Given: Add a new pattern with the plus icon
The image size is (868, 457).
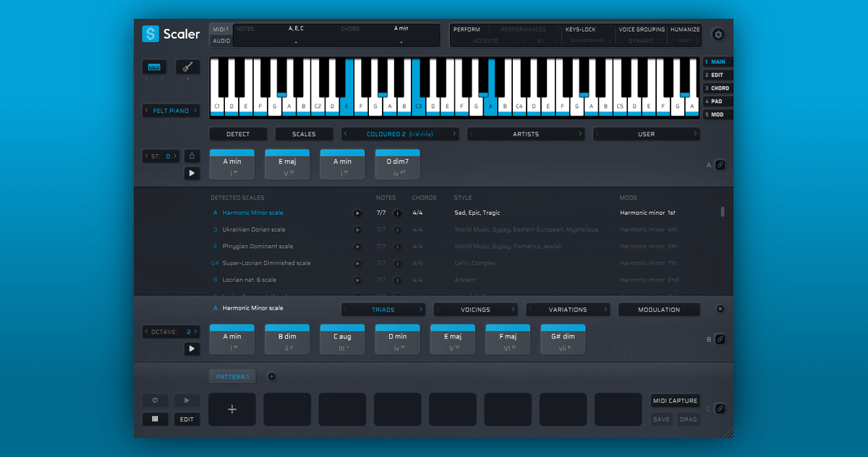Looking at the screenshot, I should coord(271,376).
